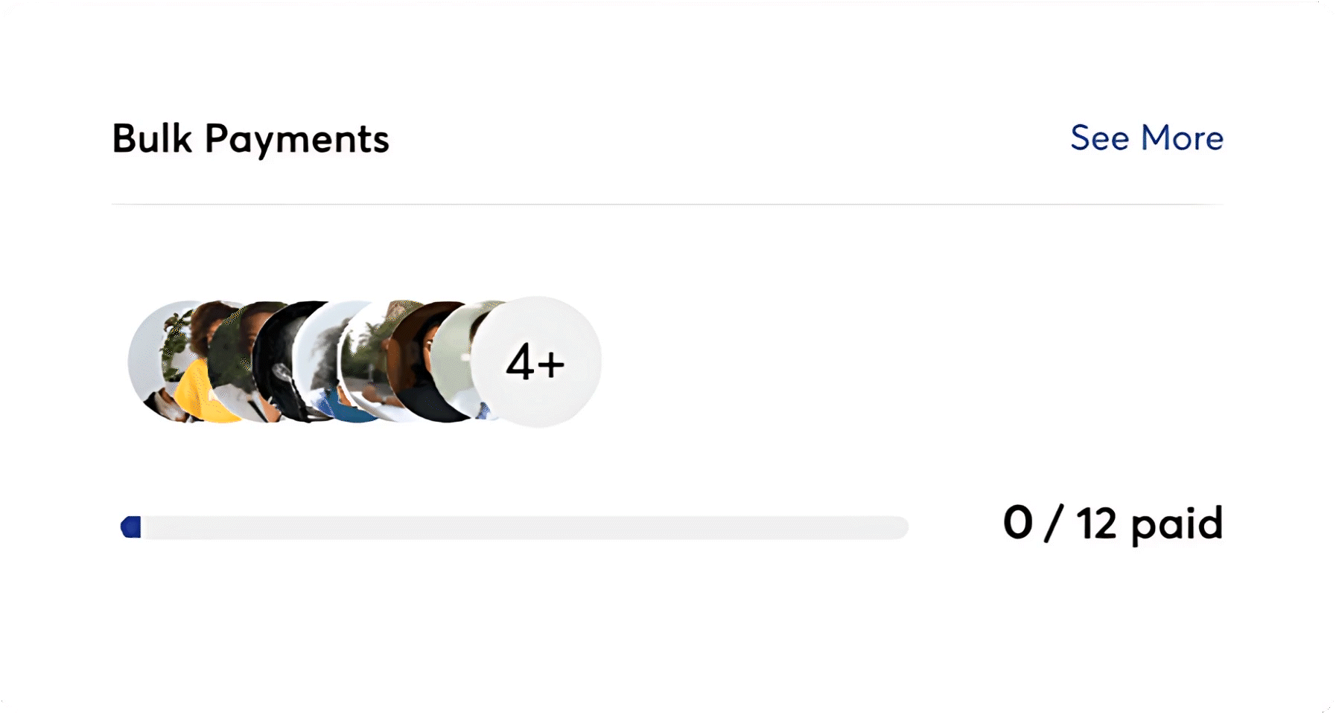The image size is (1336, 714).
Task: Click the word "Payments" in the card title
Action: [296, 139]
